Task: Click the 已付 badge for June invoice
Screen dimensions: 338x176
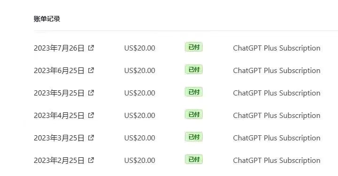Action: (194, 69)
